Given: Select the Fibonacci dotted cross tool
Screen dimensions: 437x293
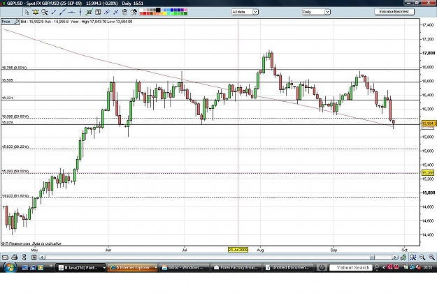Looking at the screenshot, I should click(115, 12).
